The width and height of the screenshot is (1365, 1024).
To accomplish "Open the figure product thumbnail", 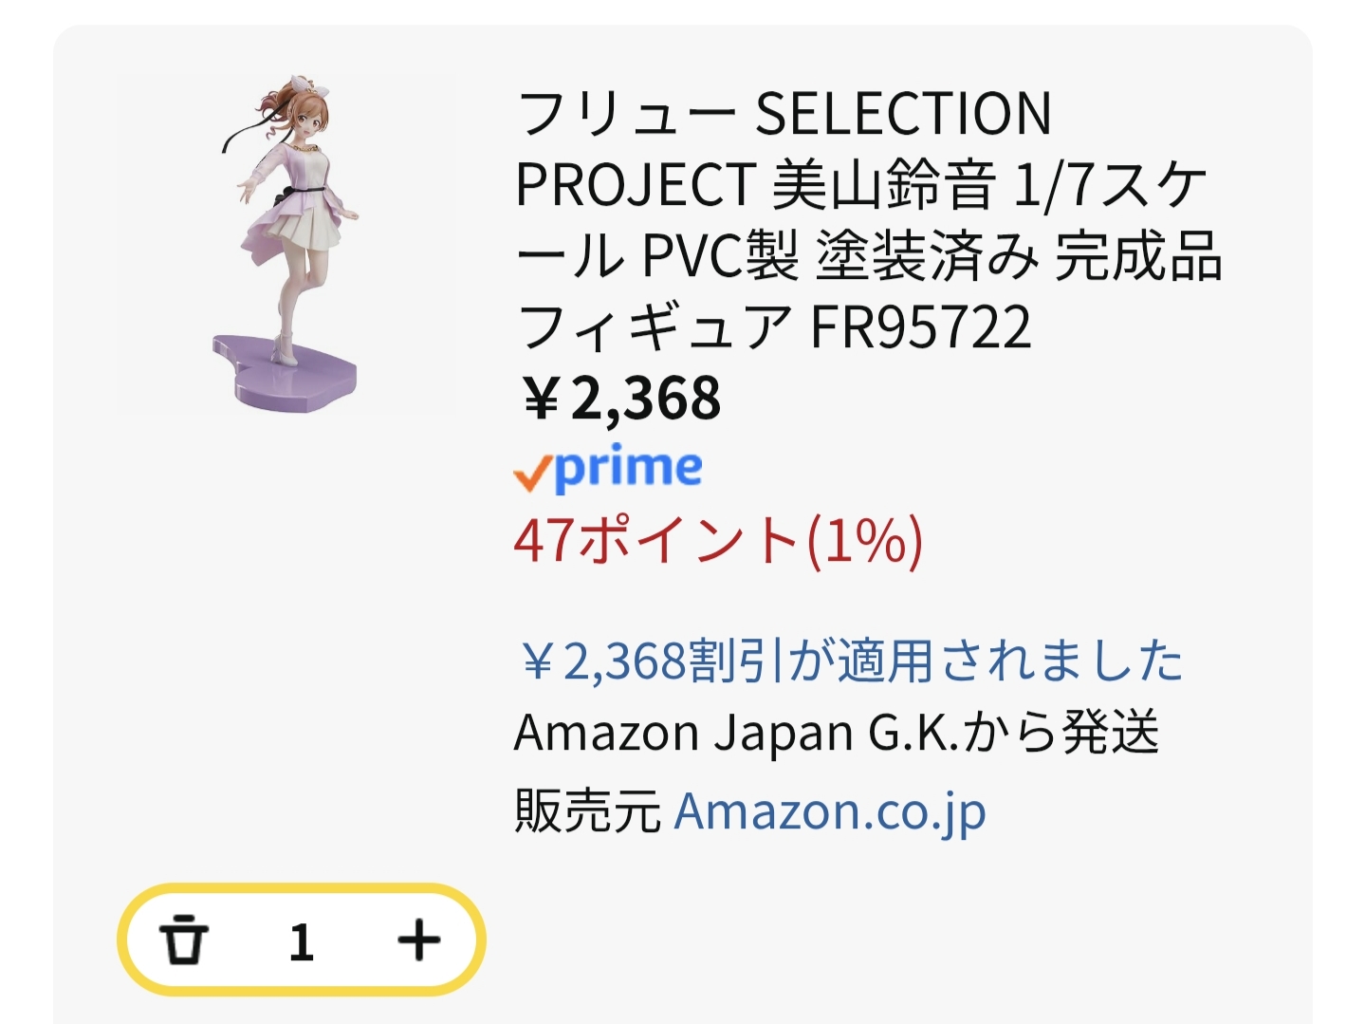I will (x=286, y=245).
